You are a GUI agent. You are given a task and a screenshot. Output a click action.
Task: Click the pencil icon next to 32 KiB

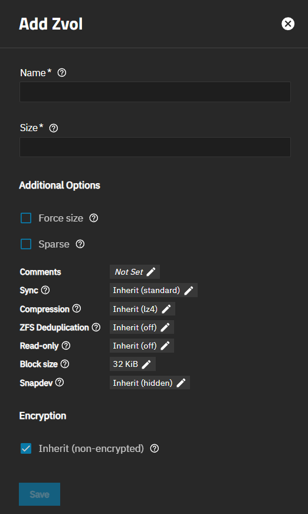coord(146,364)
